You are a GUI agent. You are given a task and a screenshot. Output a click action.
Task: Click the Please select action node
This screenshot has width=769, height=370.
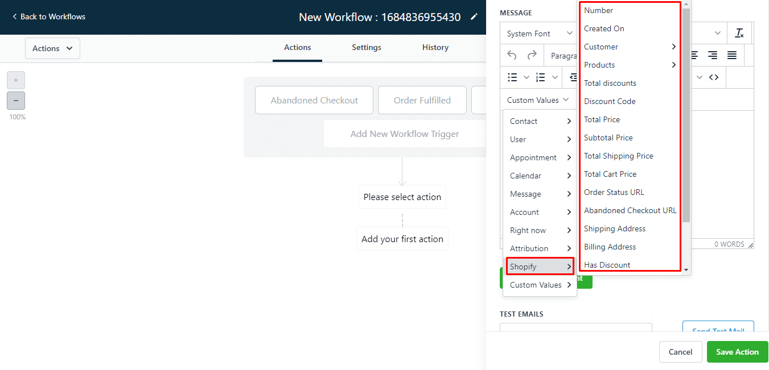(x=402, y=197)
